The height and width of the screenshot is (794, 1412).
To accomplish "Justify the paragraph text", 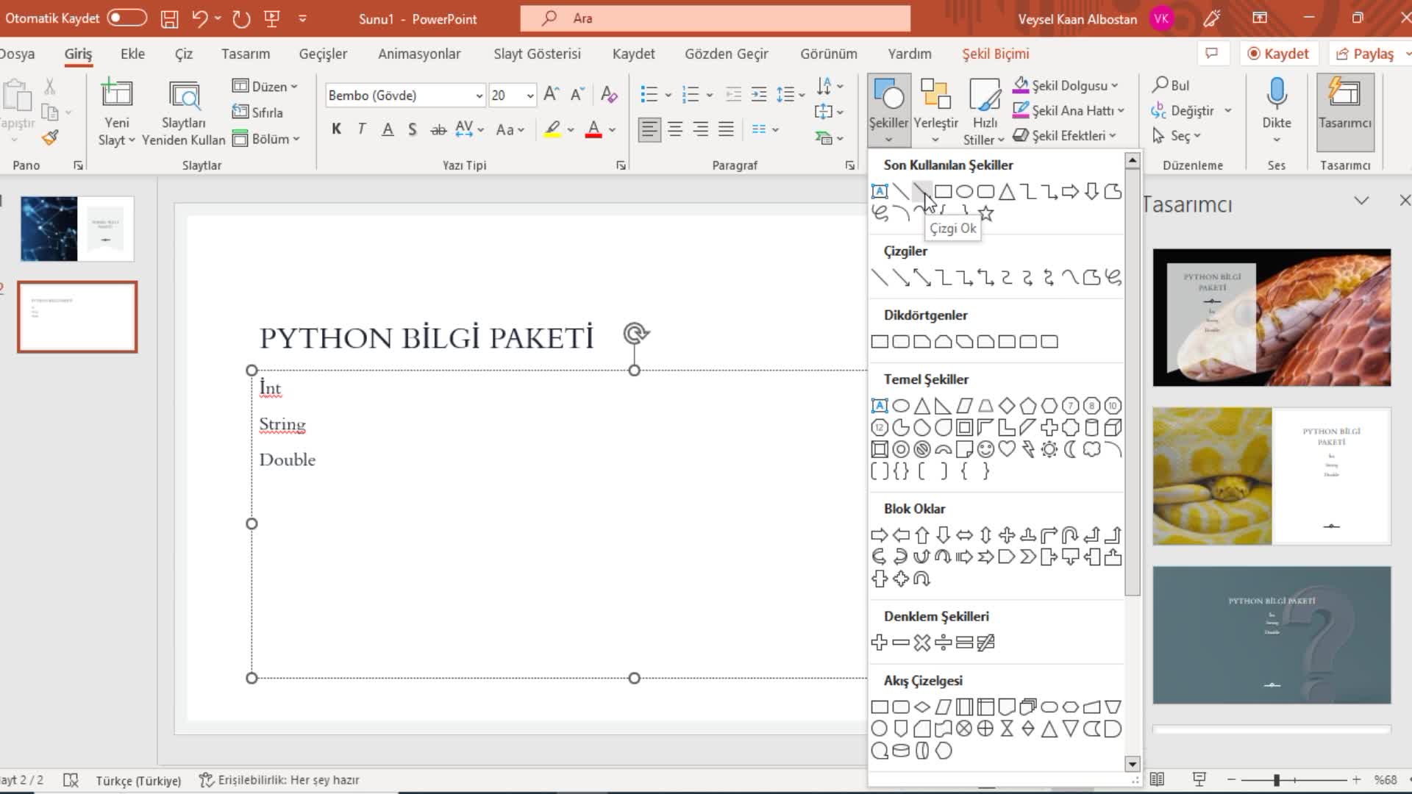I will 726,129.
